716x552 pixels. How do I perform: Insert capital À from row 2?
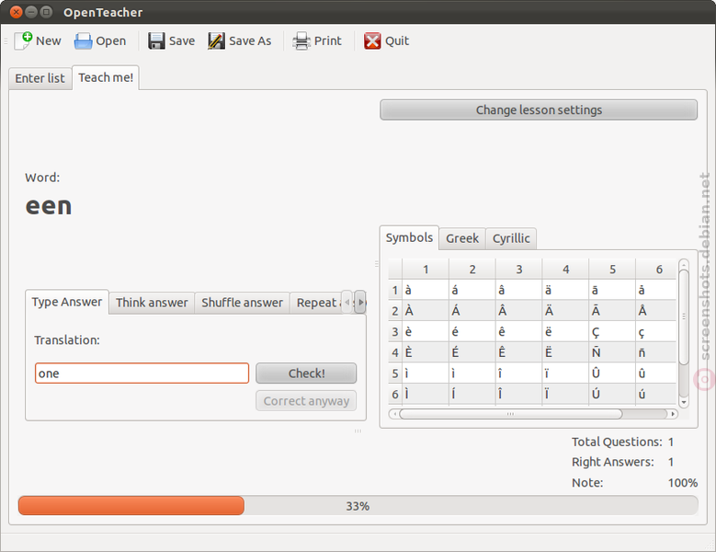[x=426, y=311]
